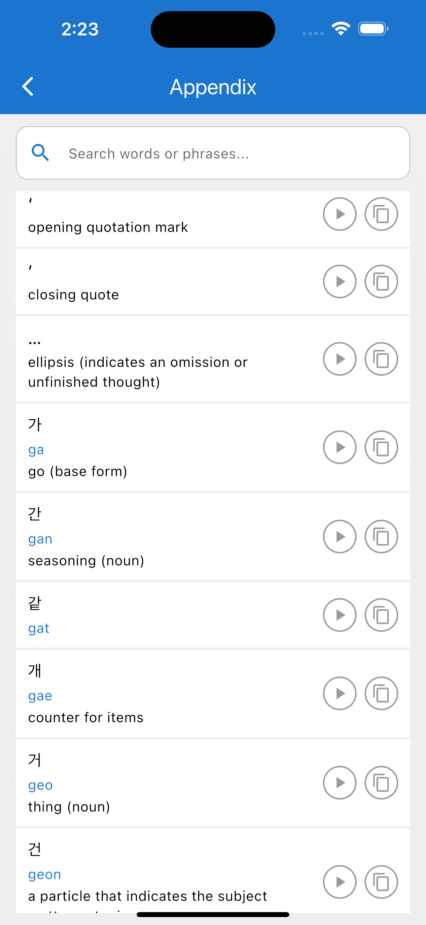
Task: Tap the search magnifier icon
Action: click(x=40, y=153)
